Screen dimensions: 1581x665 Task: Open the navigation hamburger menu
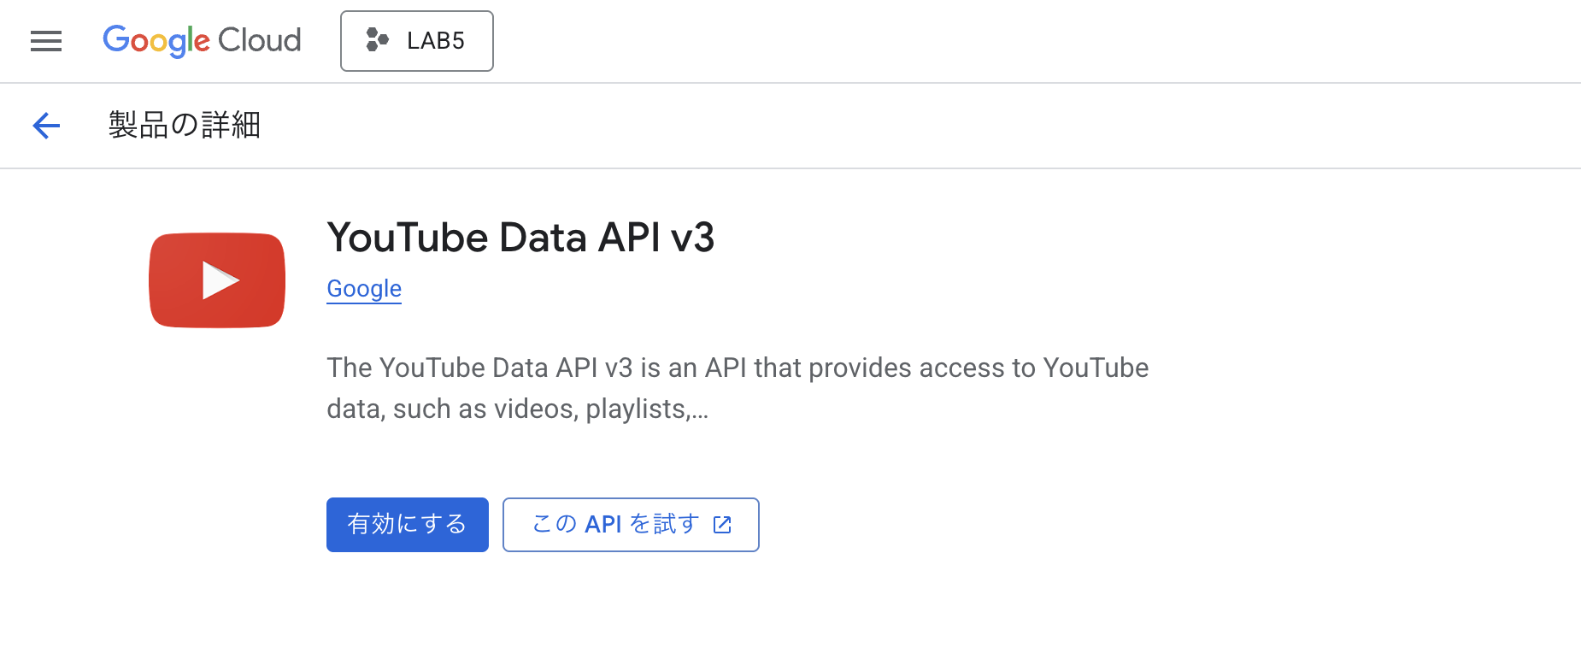45,40
